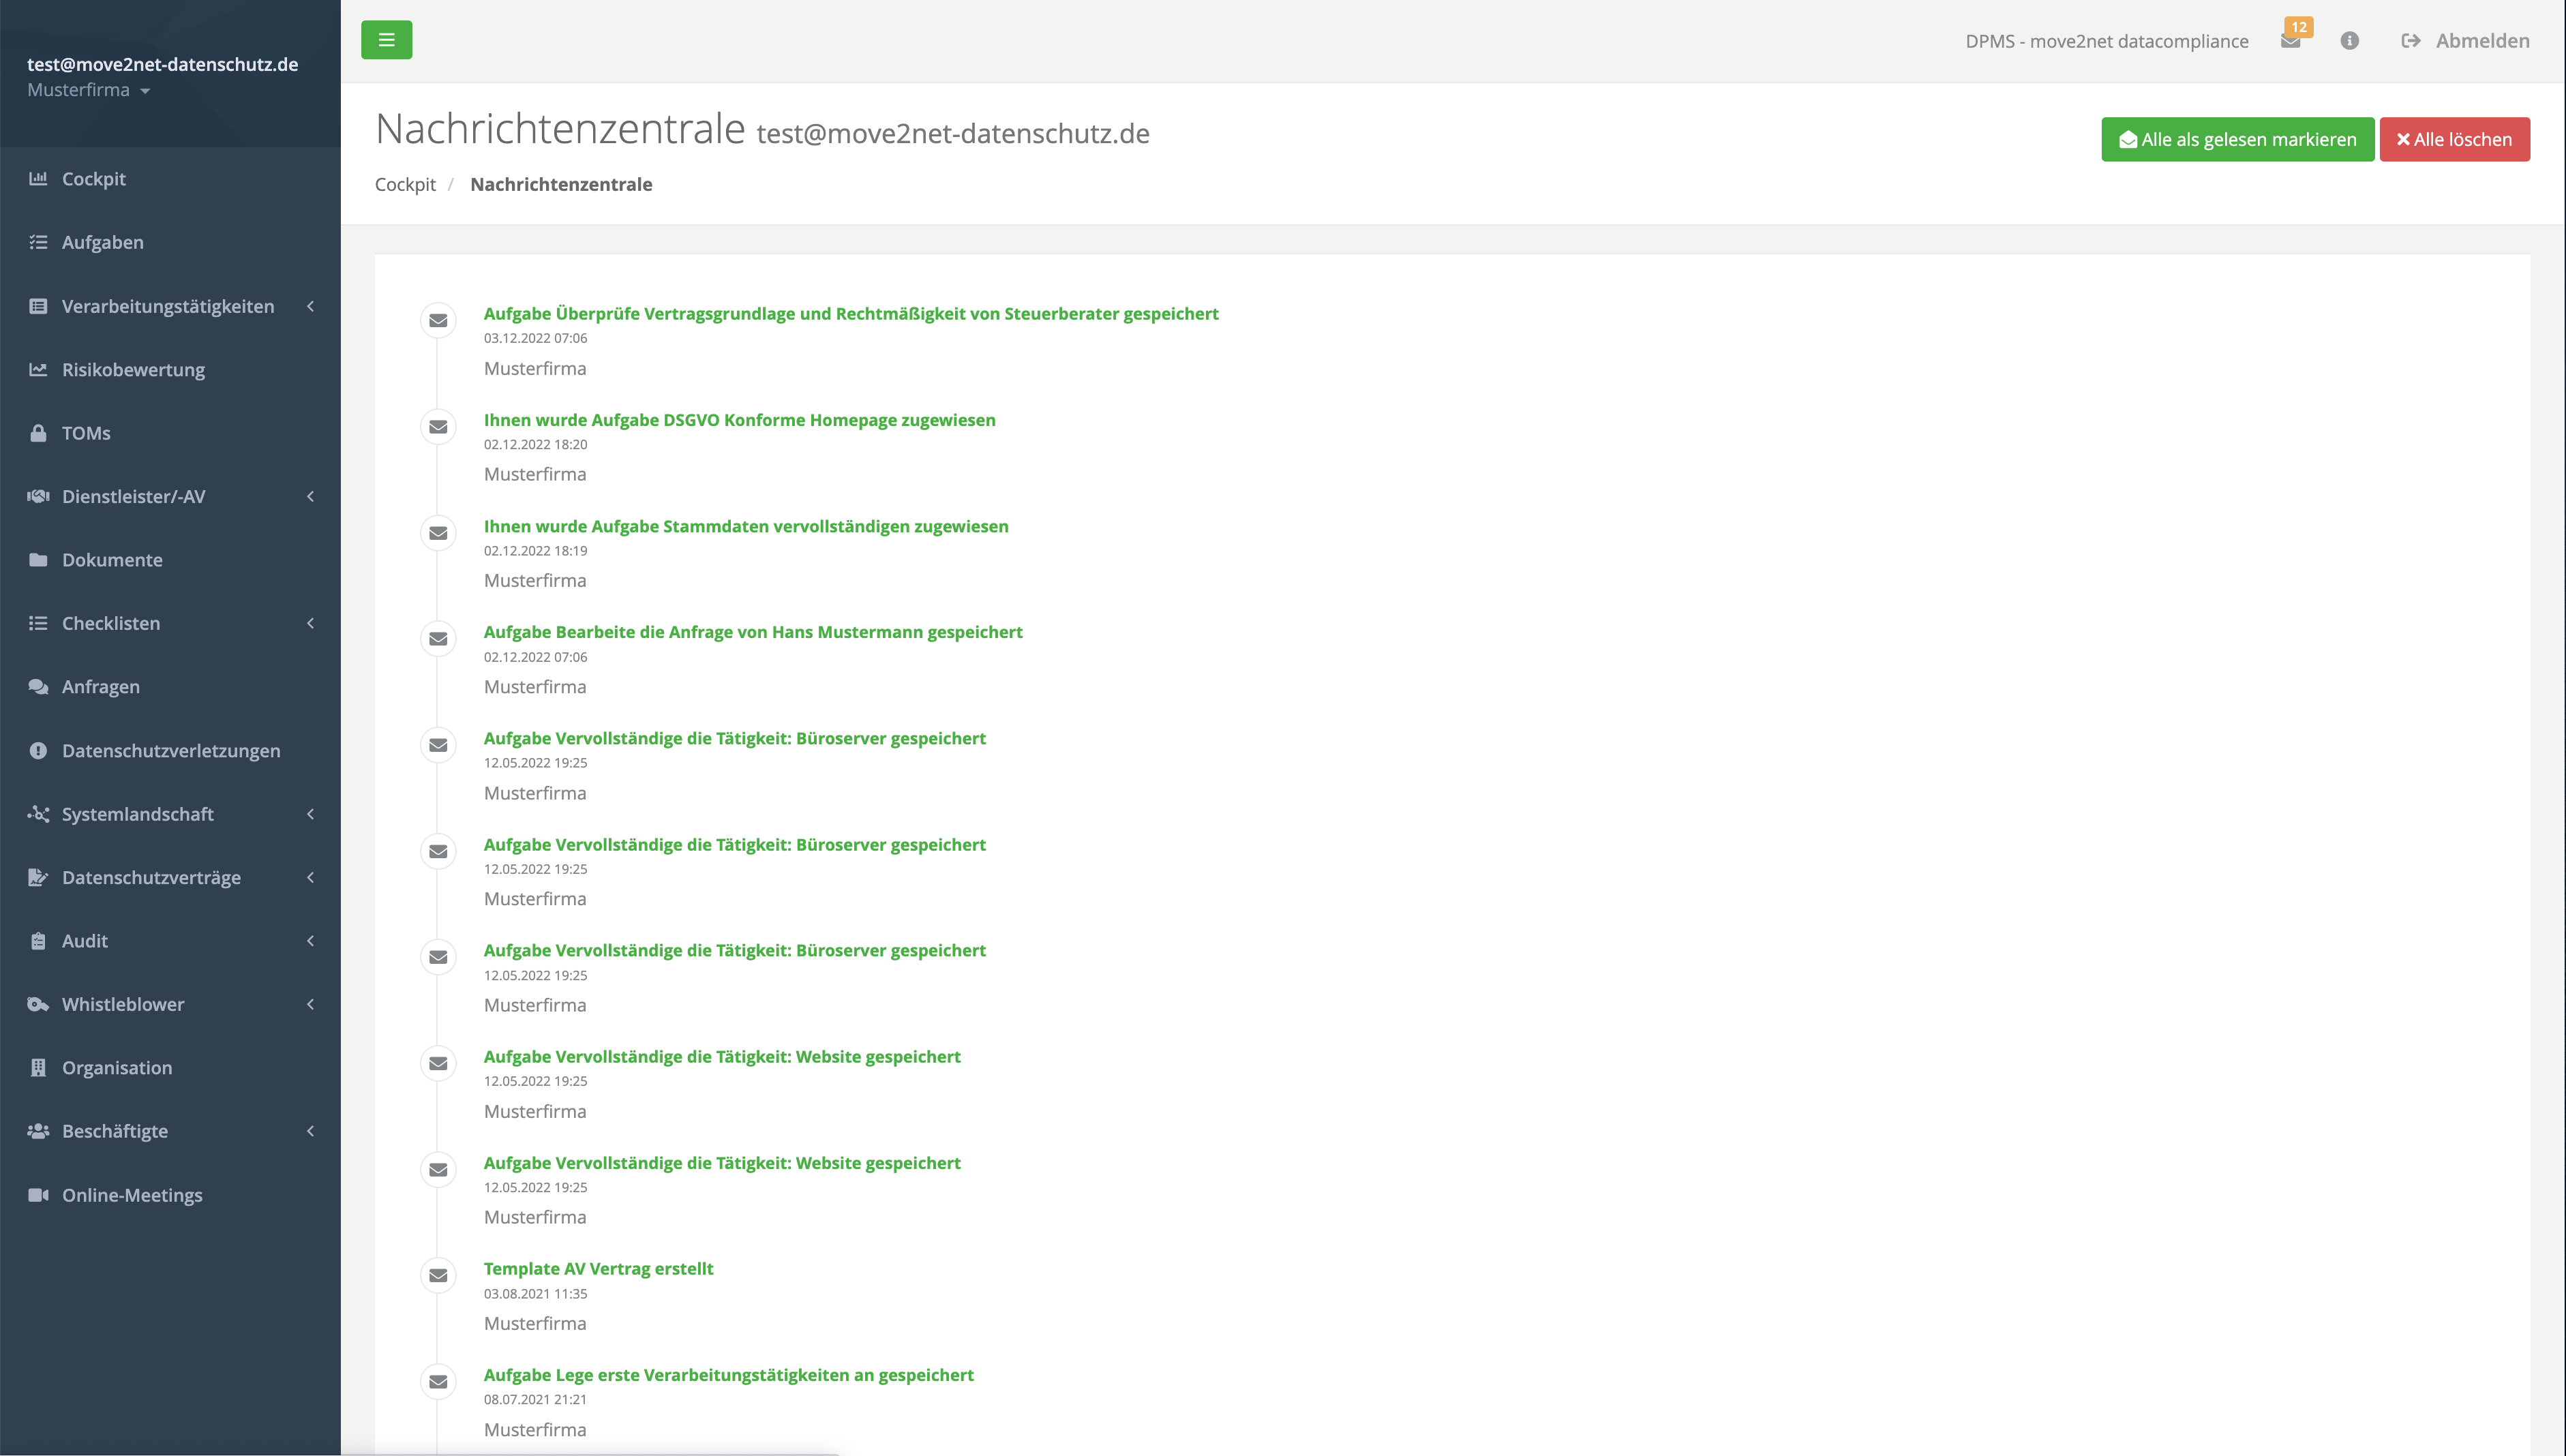Open message Bearbeite die Anfrage von Hans Mustermann
Viewport: 2566px width, 1456px height.
(x=753, y=632)
